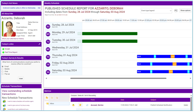Click Show options button
This screenshot has height=112, width=194.
[185, 11]
